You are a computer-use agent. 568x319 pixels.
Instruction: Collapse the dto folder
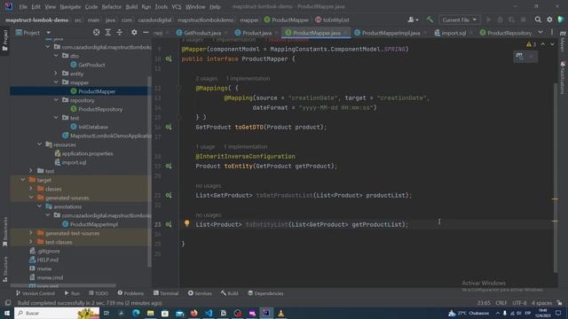56,56
